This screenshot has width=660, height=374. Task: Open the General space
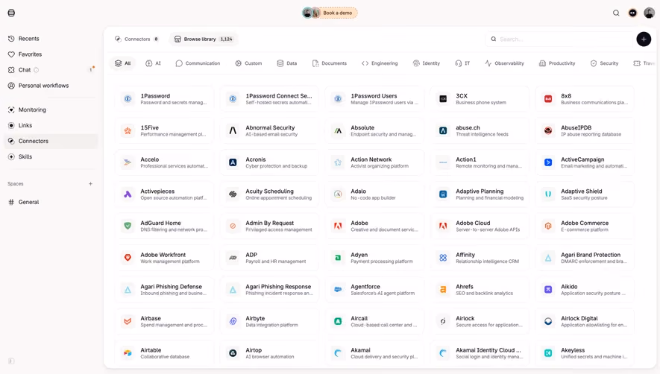point(28,202)
